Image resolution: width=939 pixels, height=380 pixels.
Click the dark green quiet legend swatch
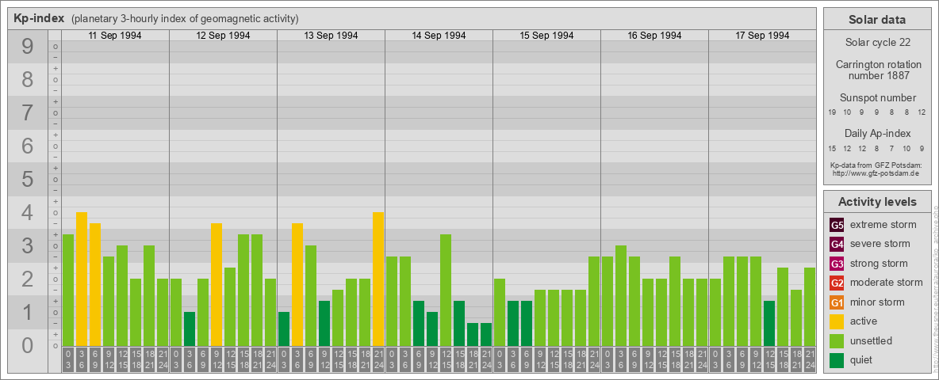click(x=837, y=359)
